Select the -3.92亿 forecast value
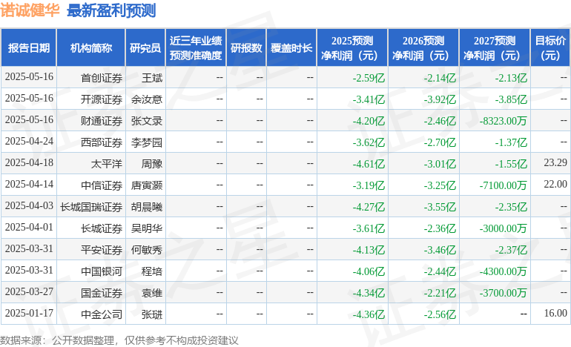571x347 pixels. tap(440, 99)
